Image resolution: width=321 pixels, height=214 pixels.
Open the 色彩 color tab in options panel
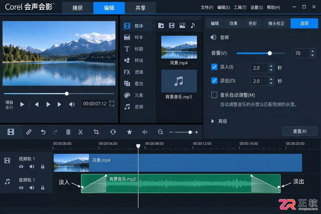tap(253, 23)
